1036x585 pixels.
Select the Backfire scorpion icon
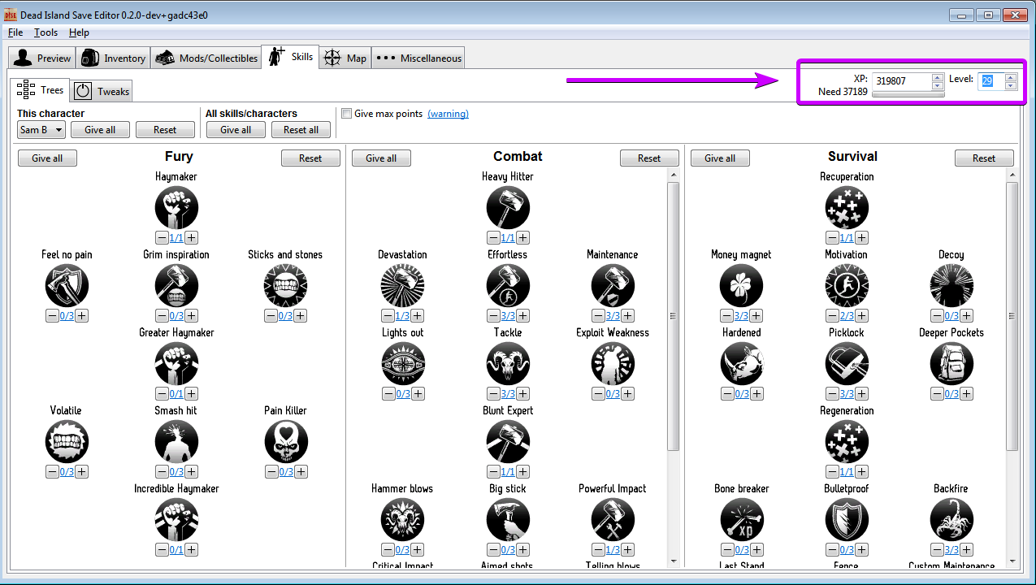pos(951,519)
